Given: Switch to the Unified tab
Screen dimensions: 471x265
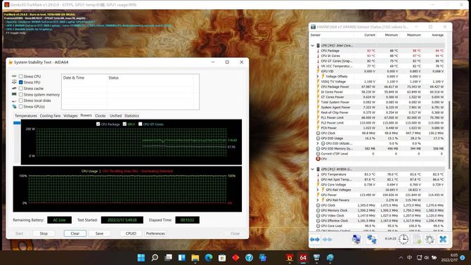Looking at the screenshot, I should pyautogui.click(x=115, y=116).
